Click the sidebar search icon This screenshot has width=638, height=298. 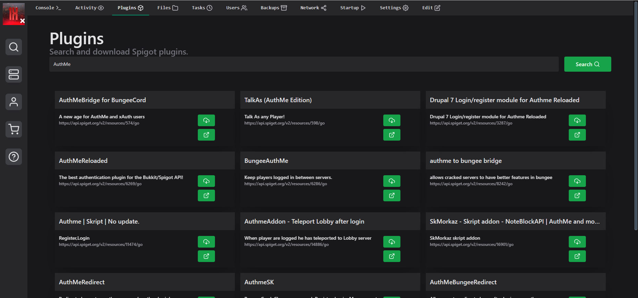[14, 47]
